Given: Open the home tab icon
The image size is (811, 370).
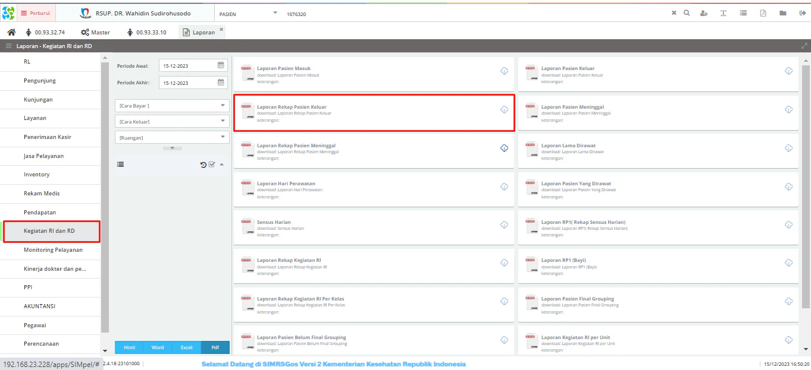Looking at the screenshot, I should (x=11, y=32).
